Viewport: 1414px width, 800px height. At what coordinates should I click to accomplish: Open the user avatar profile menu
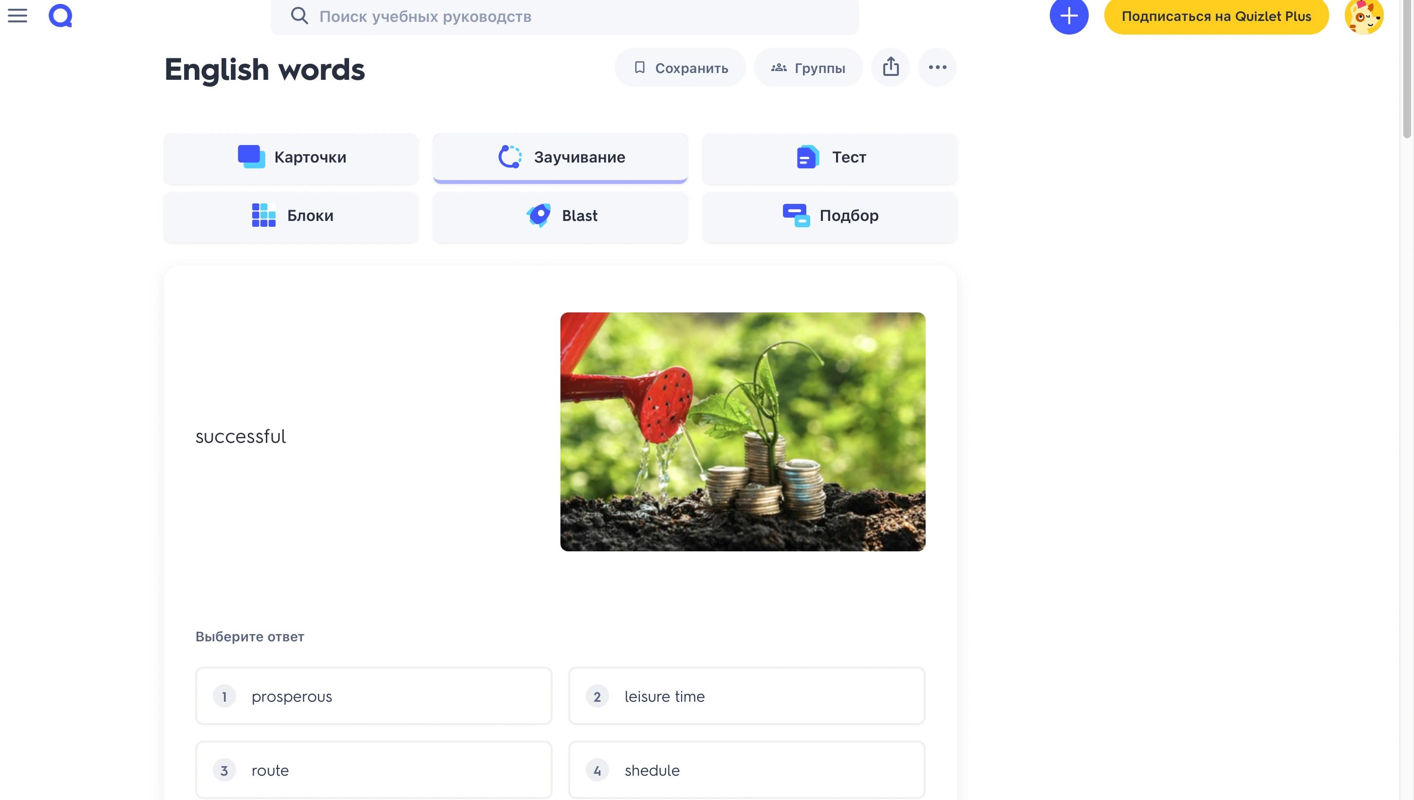pyautogui.click(x=1363, y=17)
